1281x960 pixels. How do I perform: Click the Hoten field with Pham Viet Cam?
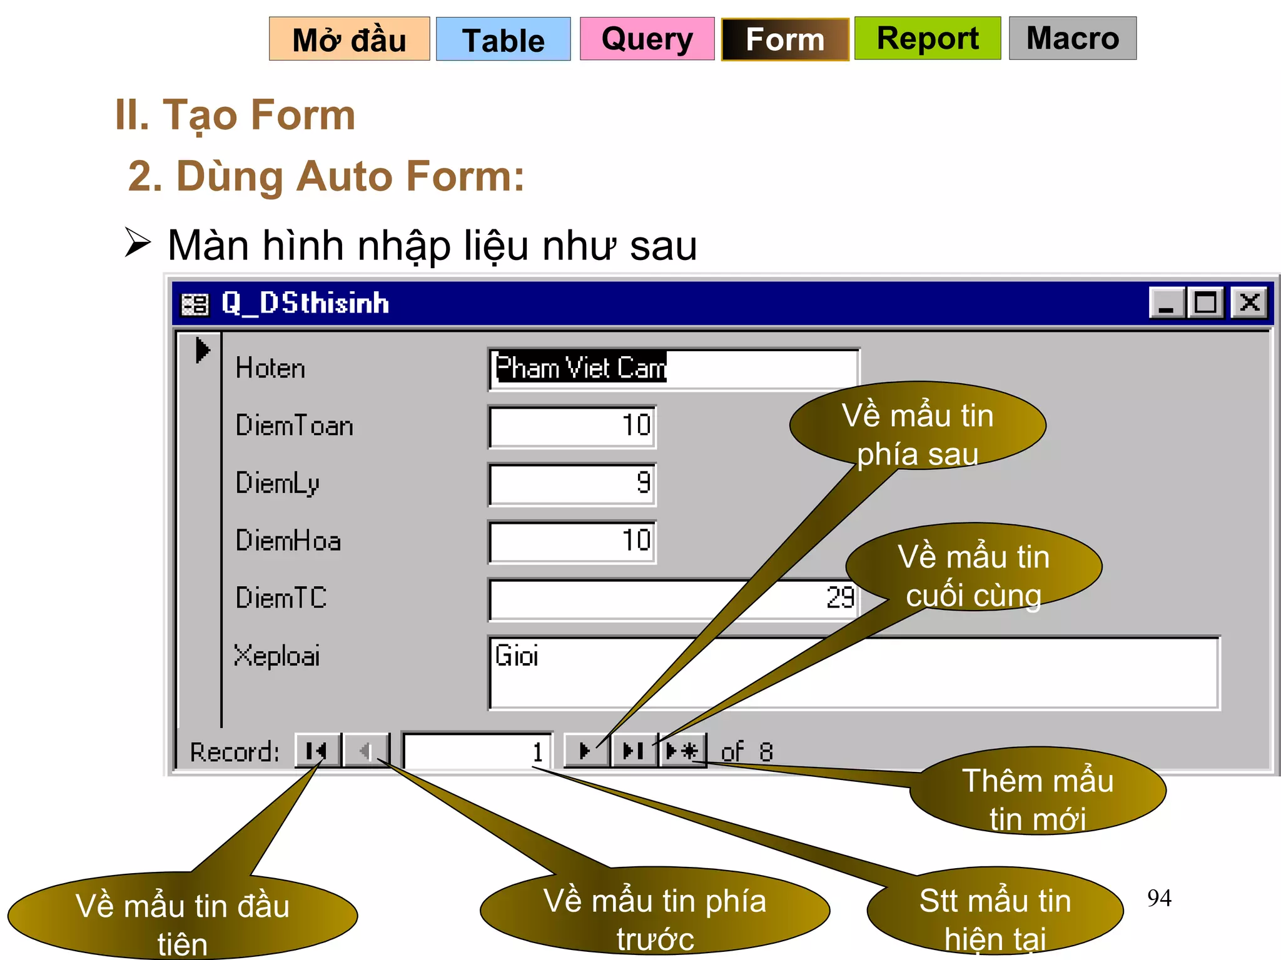[674, 369]
